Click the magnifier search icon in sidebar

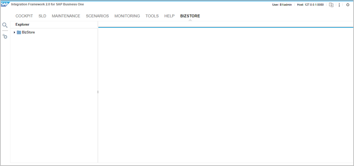pos(5,25)
